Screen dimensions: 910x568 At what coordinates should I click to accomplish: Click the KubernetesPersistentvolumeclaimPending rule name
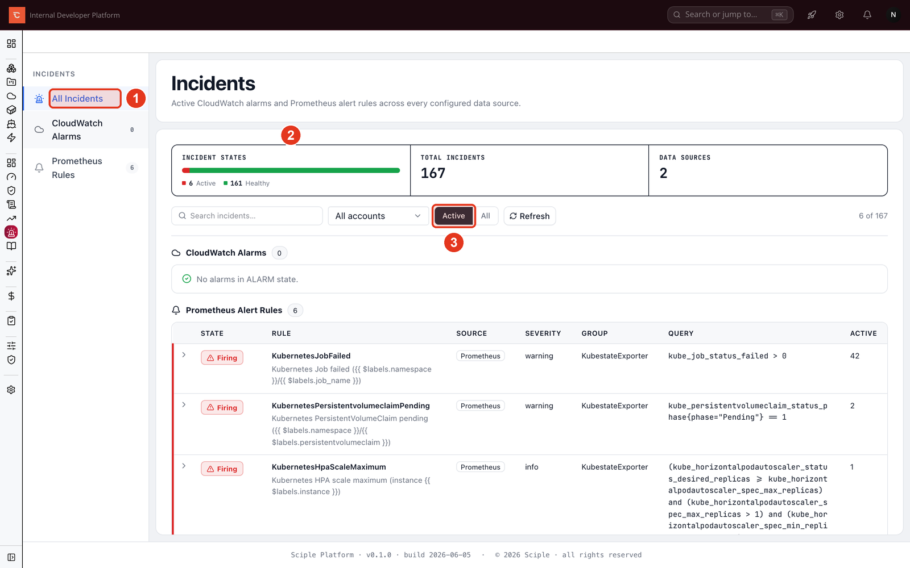tap(351, 406)
